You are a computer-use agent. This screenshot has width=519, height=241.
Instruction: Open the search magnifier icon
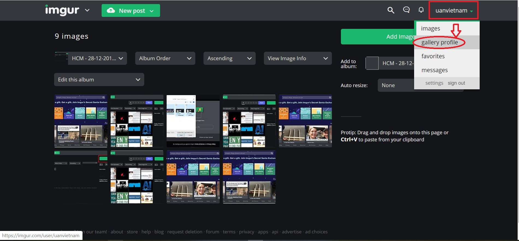(x=391, y=10)
